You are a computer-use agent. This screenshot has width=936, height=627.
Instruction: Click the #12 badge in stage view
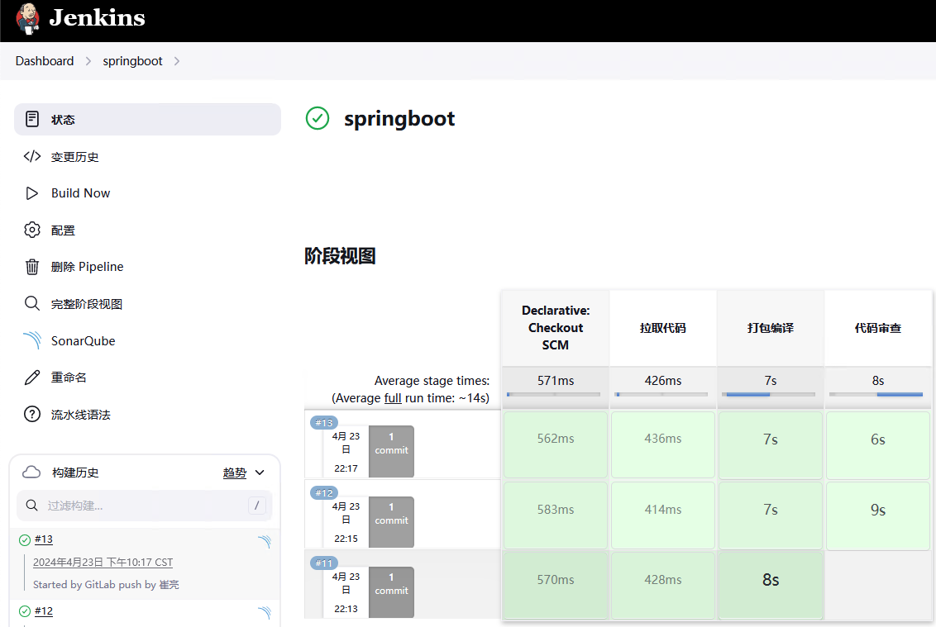[324, 493]
